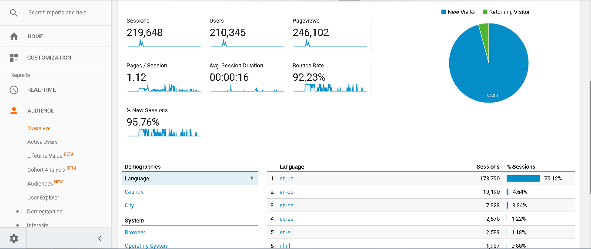This screenshot has height=249, width=591.
Task: Click the Sessions sparkline chart
Action: [x=164, y=43]
